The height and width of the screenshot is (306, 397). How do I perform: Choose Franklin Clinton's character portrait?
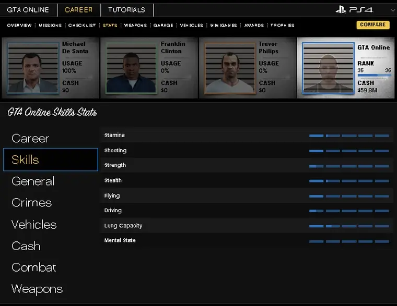132,68
